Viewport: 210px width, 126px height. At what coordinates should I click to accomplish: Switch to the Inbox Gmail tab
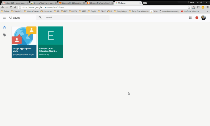point(15,3)
